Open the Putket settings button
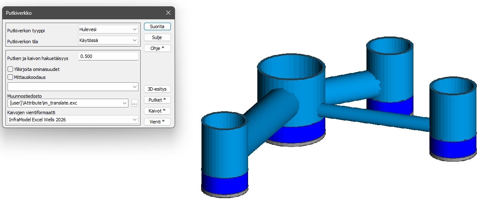The image size is (484, 212). [x=157, y=100]
